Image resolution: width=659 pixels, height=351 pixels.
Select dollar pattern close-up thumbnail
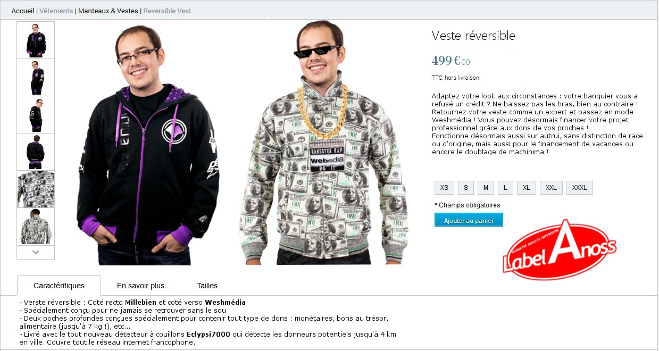click(x=36, y=189)
